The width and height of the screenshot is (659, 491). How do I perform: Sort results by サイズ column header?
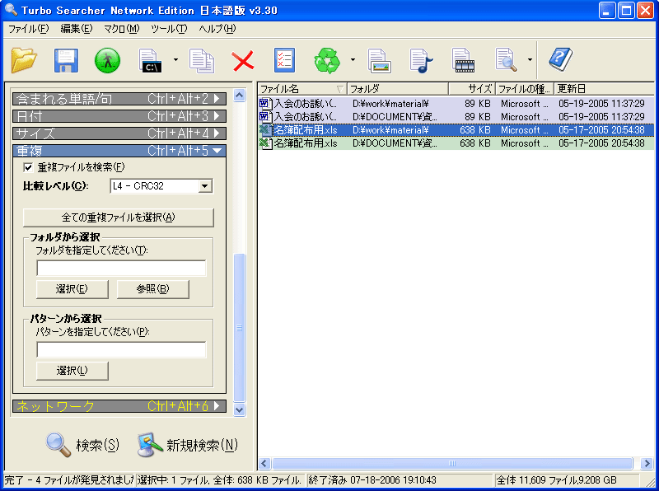coord(472,89)
